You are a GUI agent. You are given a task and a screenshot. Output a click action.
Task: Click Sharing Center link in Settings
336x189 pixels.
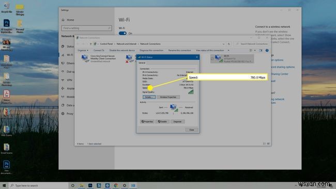pos(280,74)
